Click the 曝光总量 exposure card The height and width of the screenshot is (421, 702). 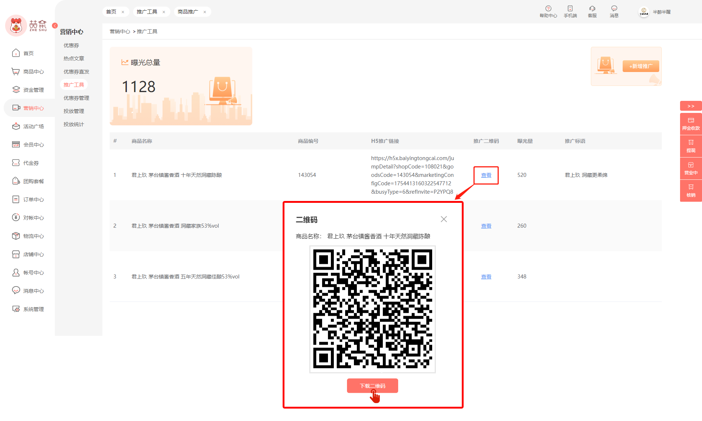click(181, 86)
